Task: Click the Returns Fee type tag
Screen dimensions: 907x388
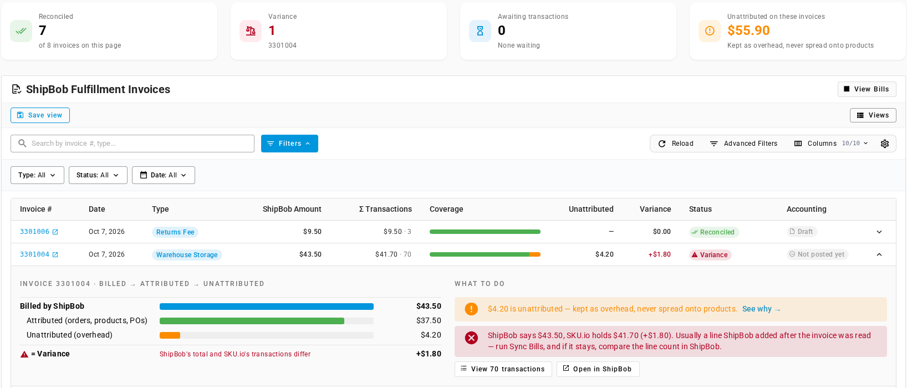Action: [175, 232]
